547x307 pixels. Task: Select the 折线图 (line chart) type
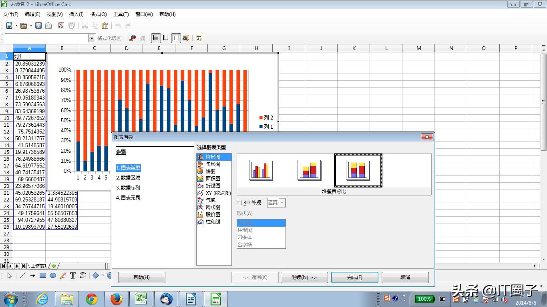[211, 185]
